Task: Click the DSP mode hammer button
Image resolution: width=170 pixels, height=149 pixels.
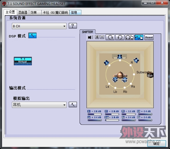Action: pyautogui.click(x=32, y=36)
